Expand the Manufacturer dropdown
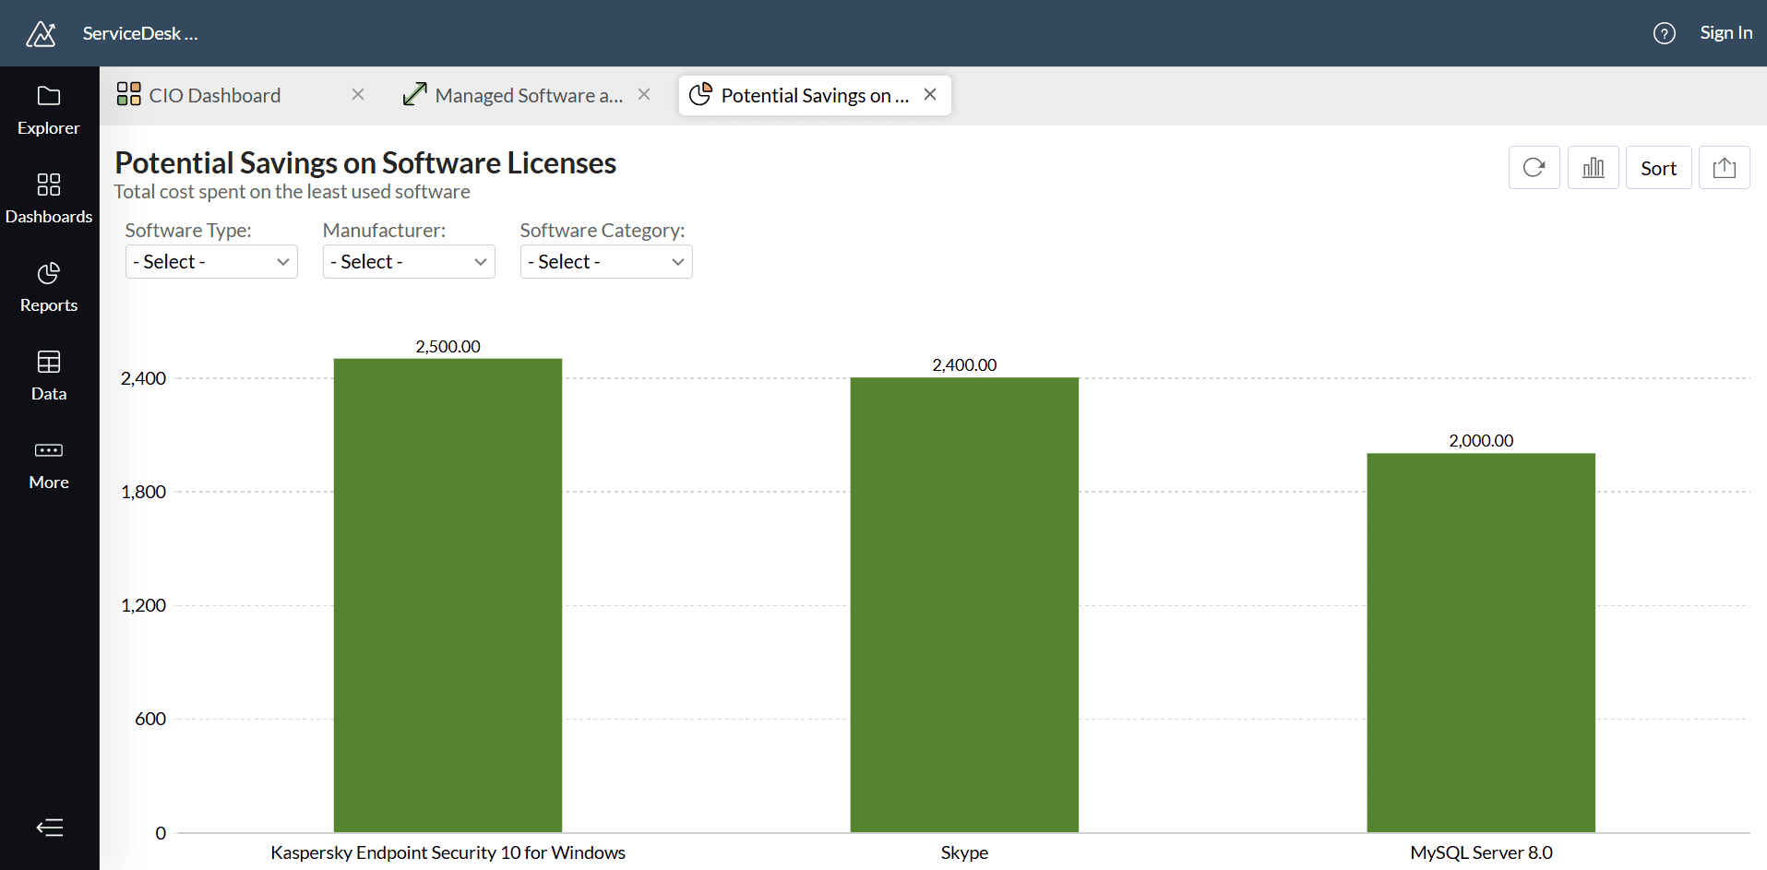 (409, 262)
